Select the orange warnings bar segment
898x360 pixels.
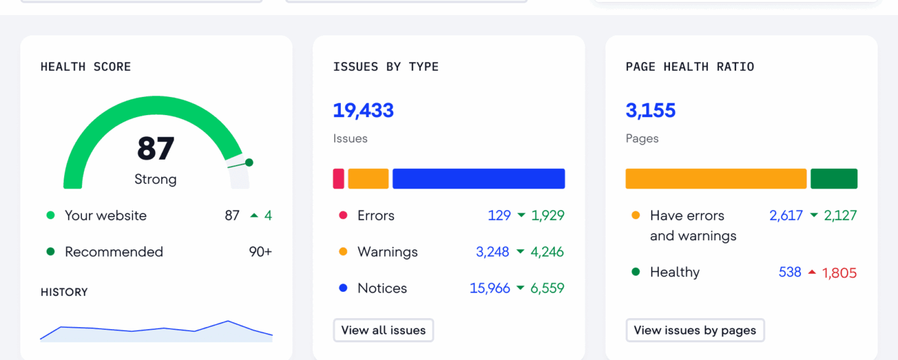(368, 179)
